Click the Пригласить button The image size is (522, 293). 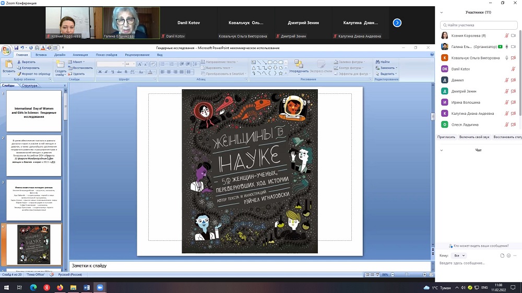[x=446, y=137]
